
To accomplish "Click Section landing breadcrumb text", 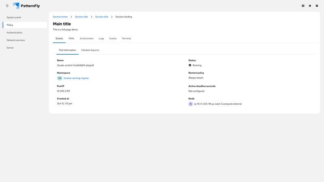I will tap(124, 17).
